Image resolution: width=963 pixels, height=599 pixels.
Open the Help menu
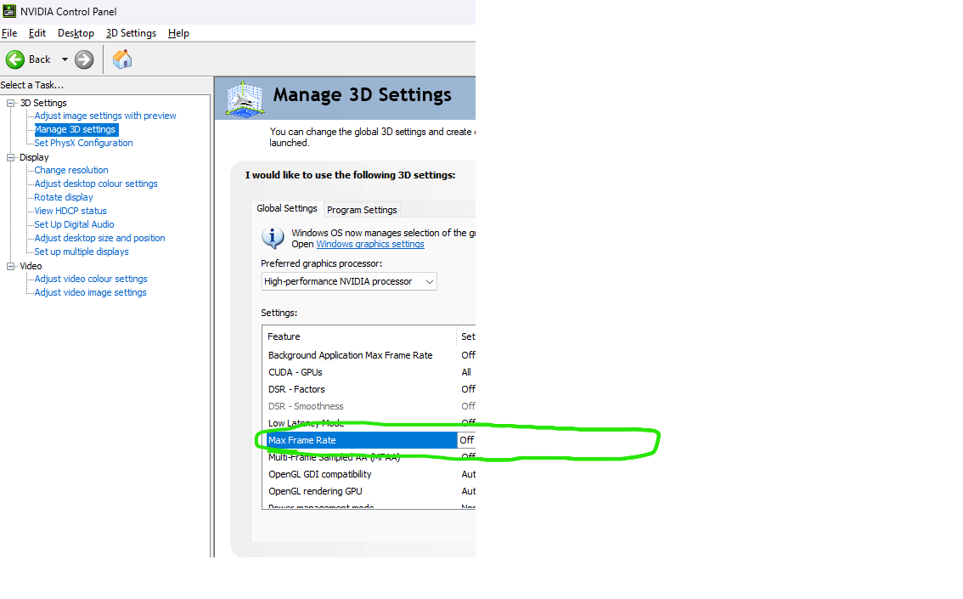click(178, 33)
